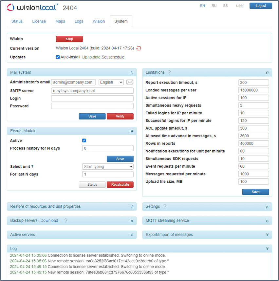Verify the mail system settings
The width and height of the screenshot is (279, 281).
120,116
